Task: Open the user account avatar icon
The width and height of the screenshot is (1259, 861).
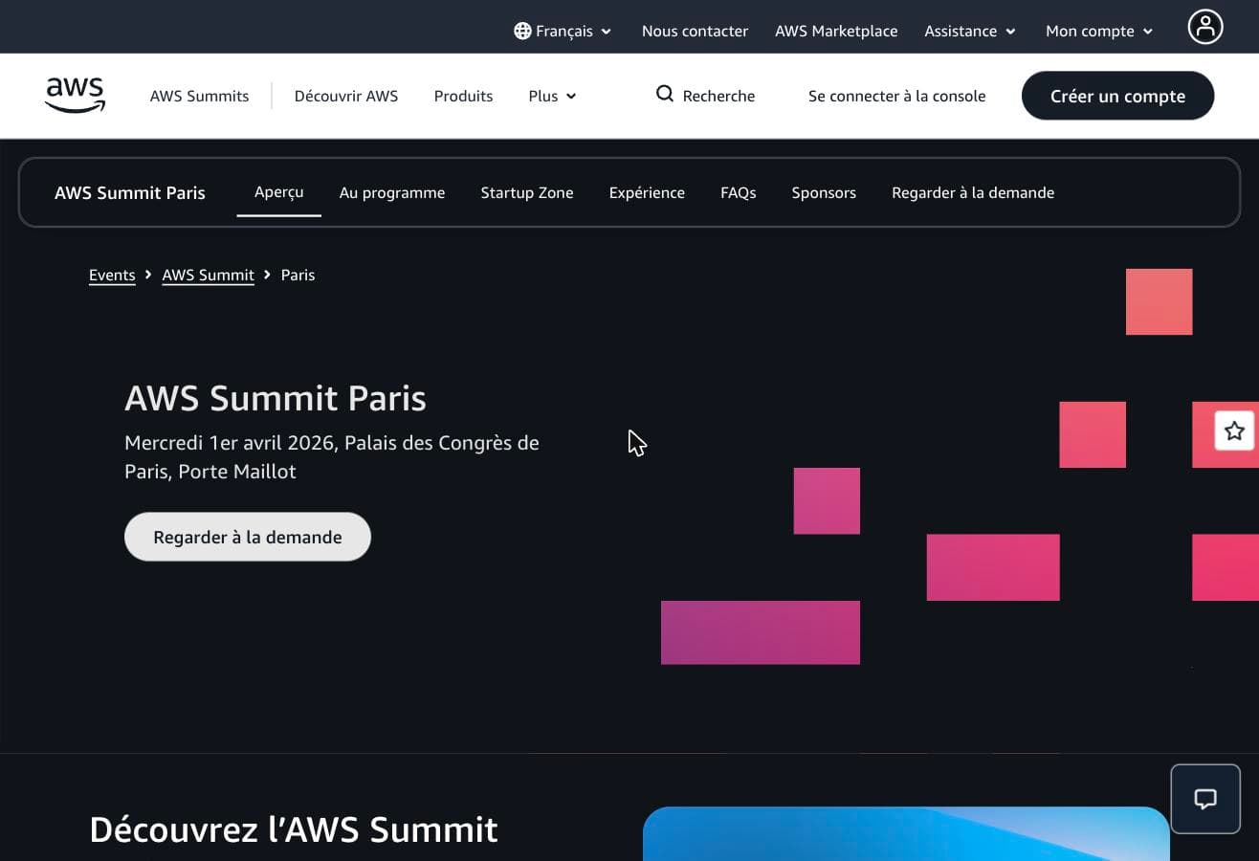Action: (x=1205, y=27)
